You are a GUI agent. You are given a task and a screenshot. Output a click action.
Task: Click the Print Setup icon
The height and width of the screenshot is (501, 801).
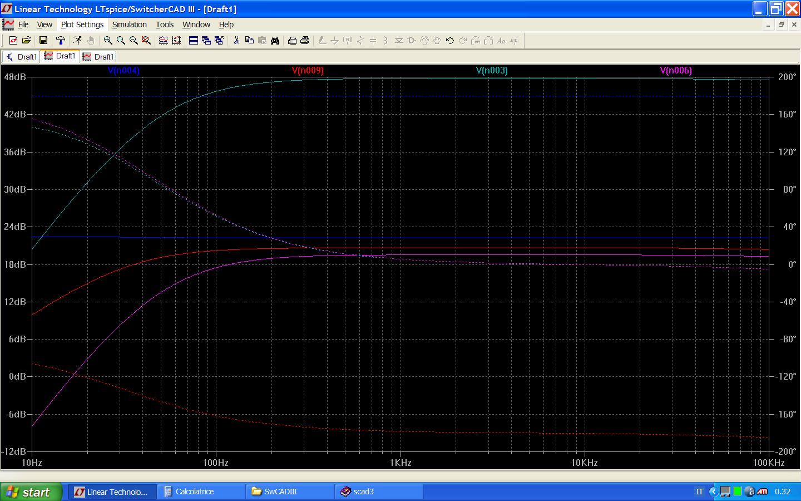click(292, 40)
